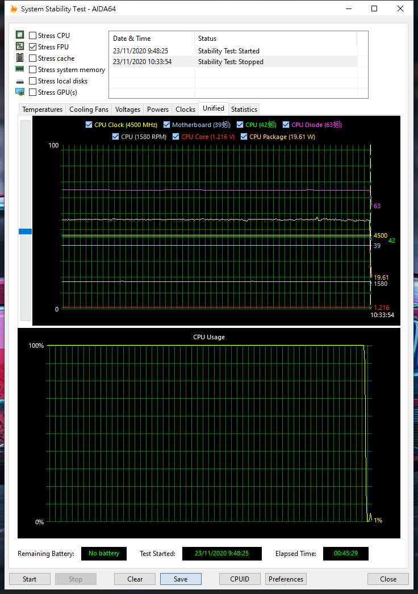Image resolution: width=418 pixels, height=594 pixels.
Task: Click the Status column header
Action: tap(276, 38)
